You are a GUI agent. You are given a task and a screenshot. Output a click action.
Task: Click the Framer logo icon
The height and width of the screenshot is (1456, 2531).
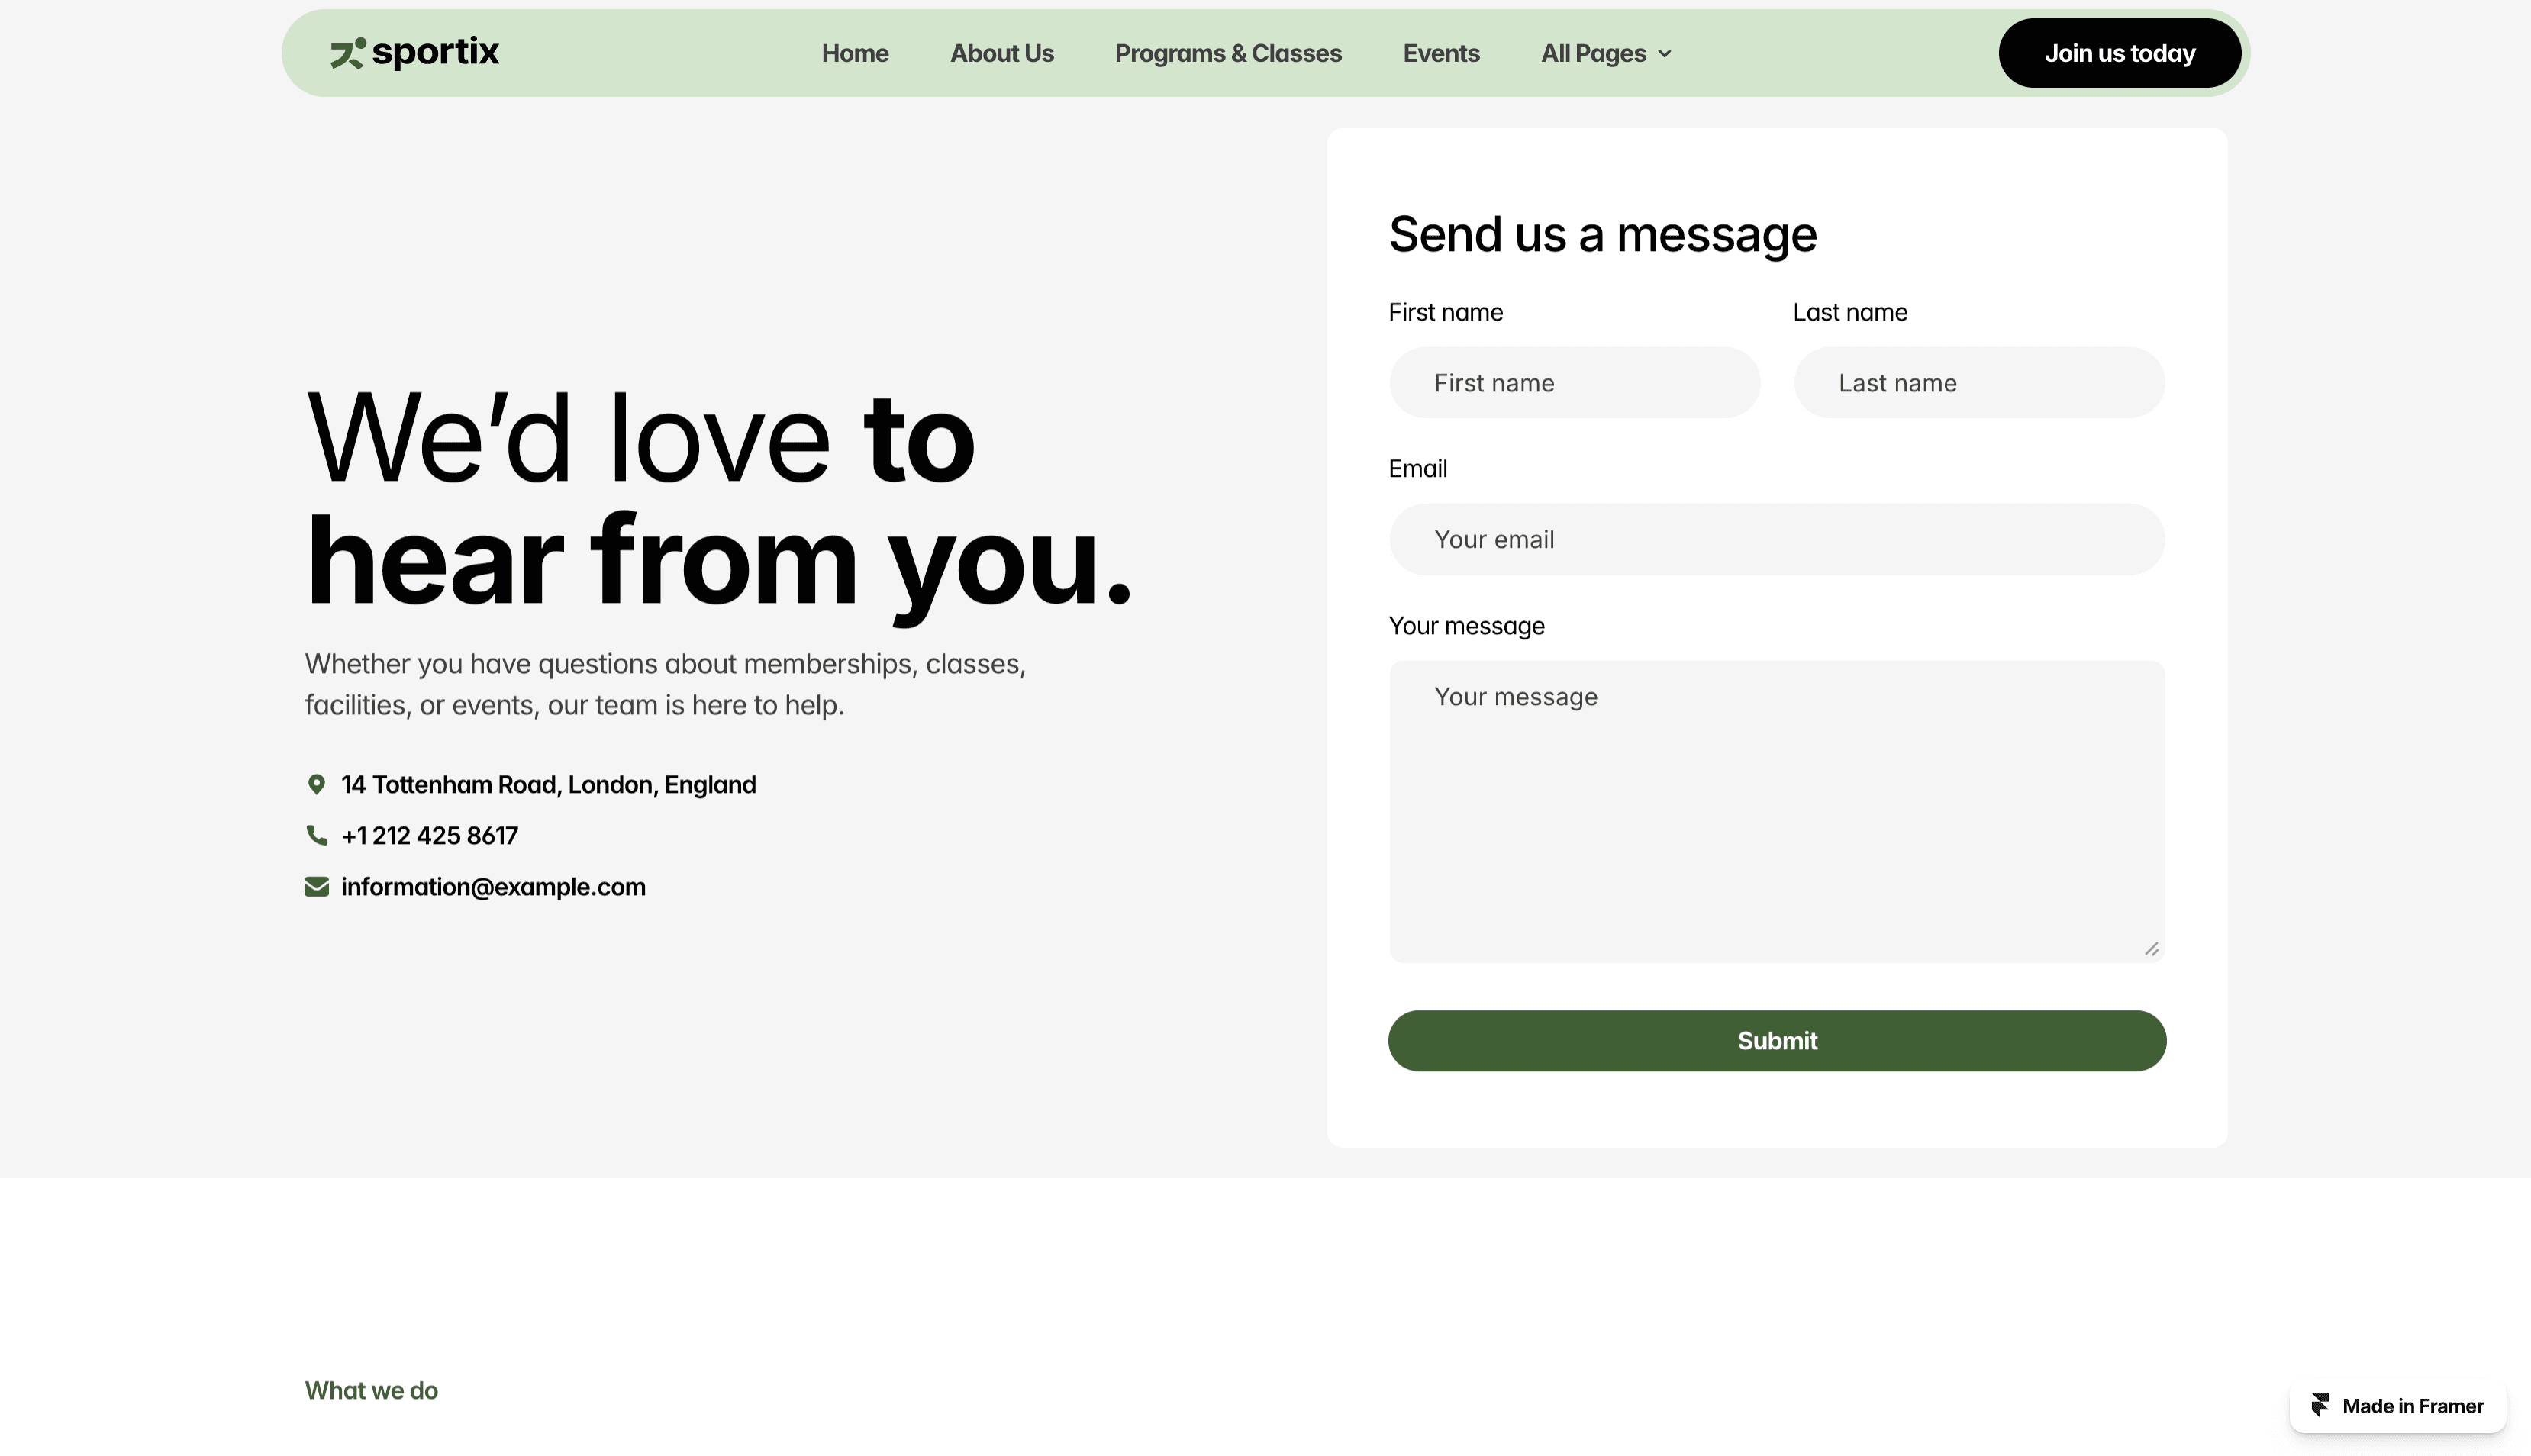(2320, 1406)
